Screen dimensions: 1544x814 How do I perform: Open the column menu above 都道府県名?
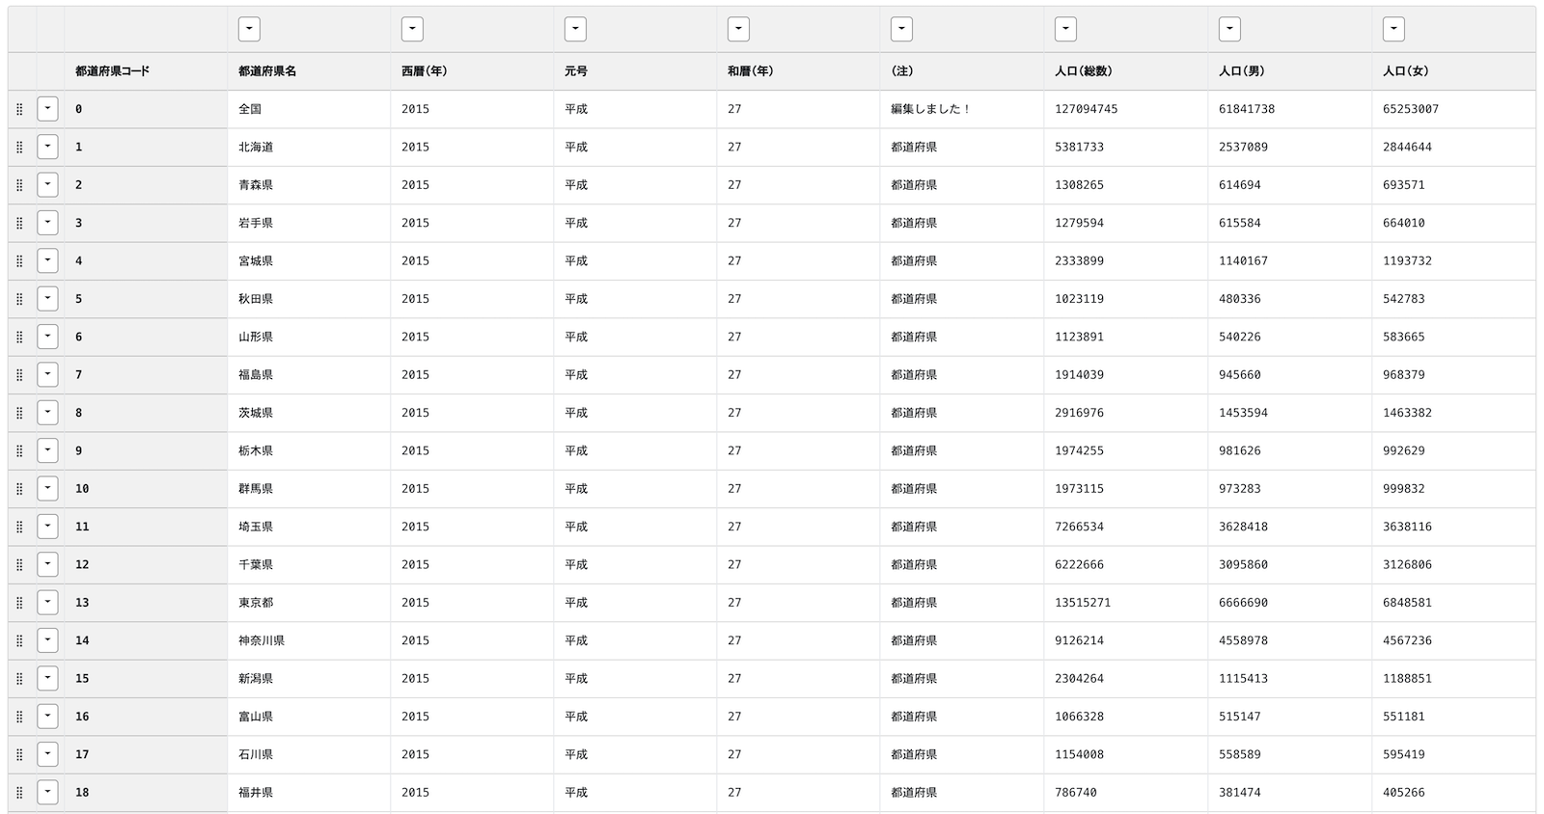pyautogui.click(x=249, y=30)
